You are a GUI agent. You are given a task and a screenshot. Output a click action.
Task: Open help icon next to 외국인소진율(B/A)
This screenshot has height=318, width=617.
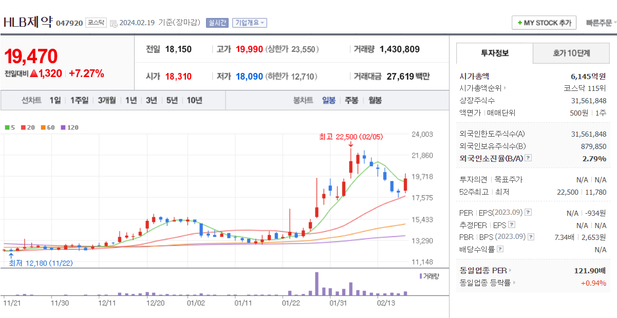(528, 158)
